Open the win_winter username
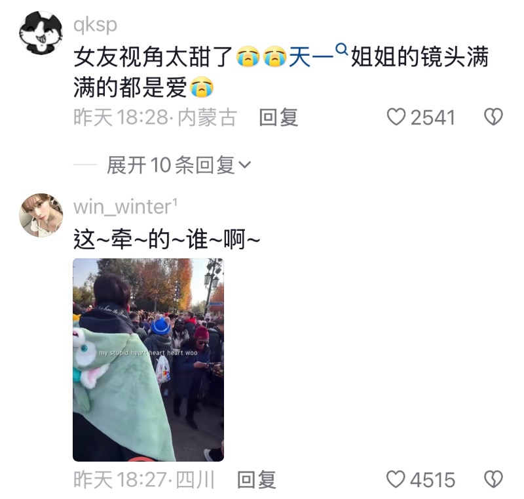This screenshot has width=524, height=499. pyautogui.click(x=125, y=207)
